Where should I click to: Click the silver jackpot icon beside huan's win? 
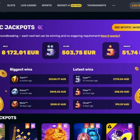point(78,79)
